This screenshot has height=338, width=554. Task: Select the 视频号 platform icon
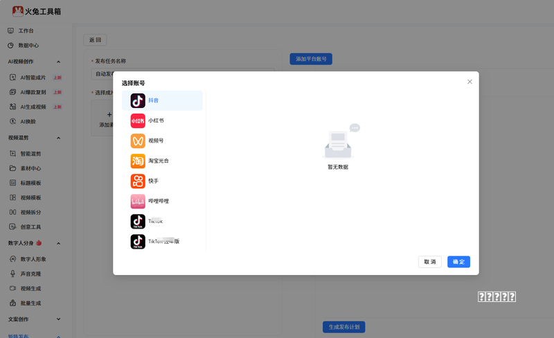pyautogui.click(x=138, y=141)
